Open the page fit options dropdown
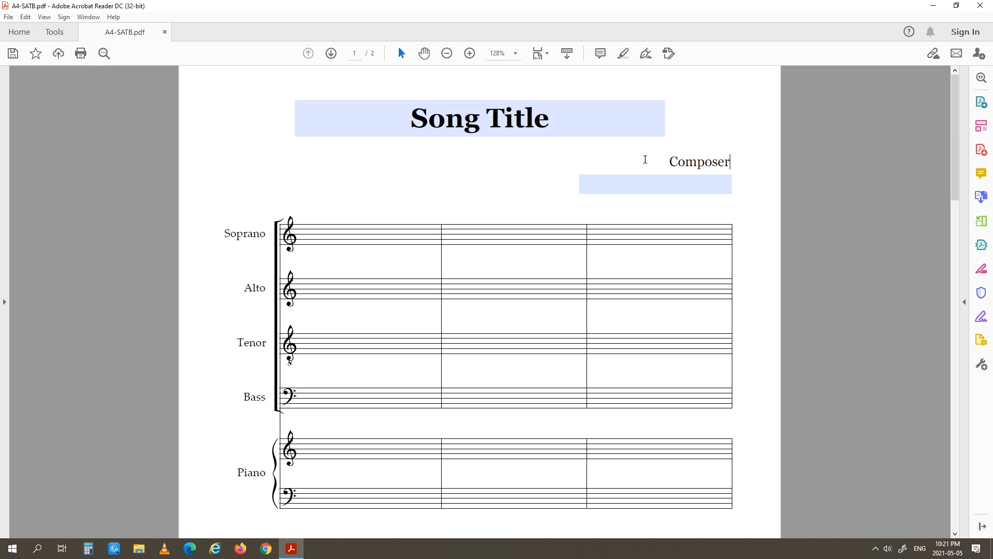Image resolution: width=993 pixels, height=559 pixels. point(540,53)
